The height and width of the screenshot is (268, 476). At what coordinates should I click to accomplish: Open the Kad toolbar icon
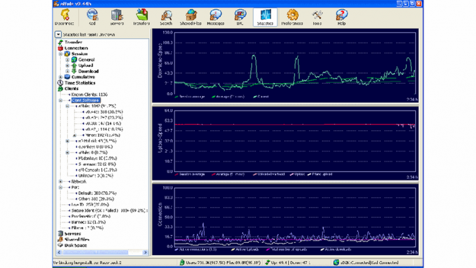click(x=92, y=17)
